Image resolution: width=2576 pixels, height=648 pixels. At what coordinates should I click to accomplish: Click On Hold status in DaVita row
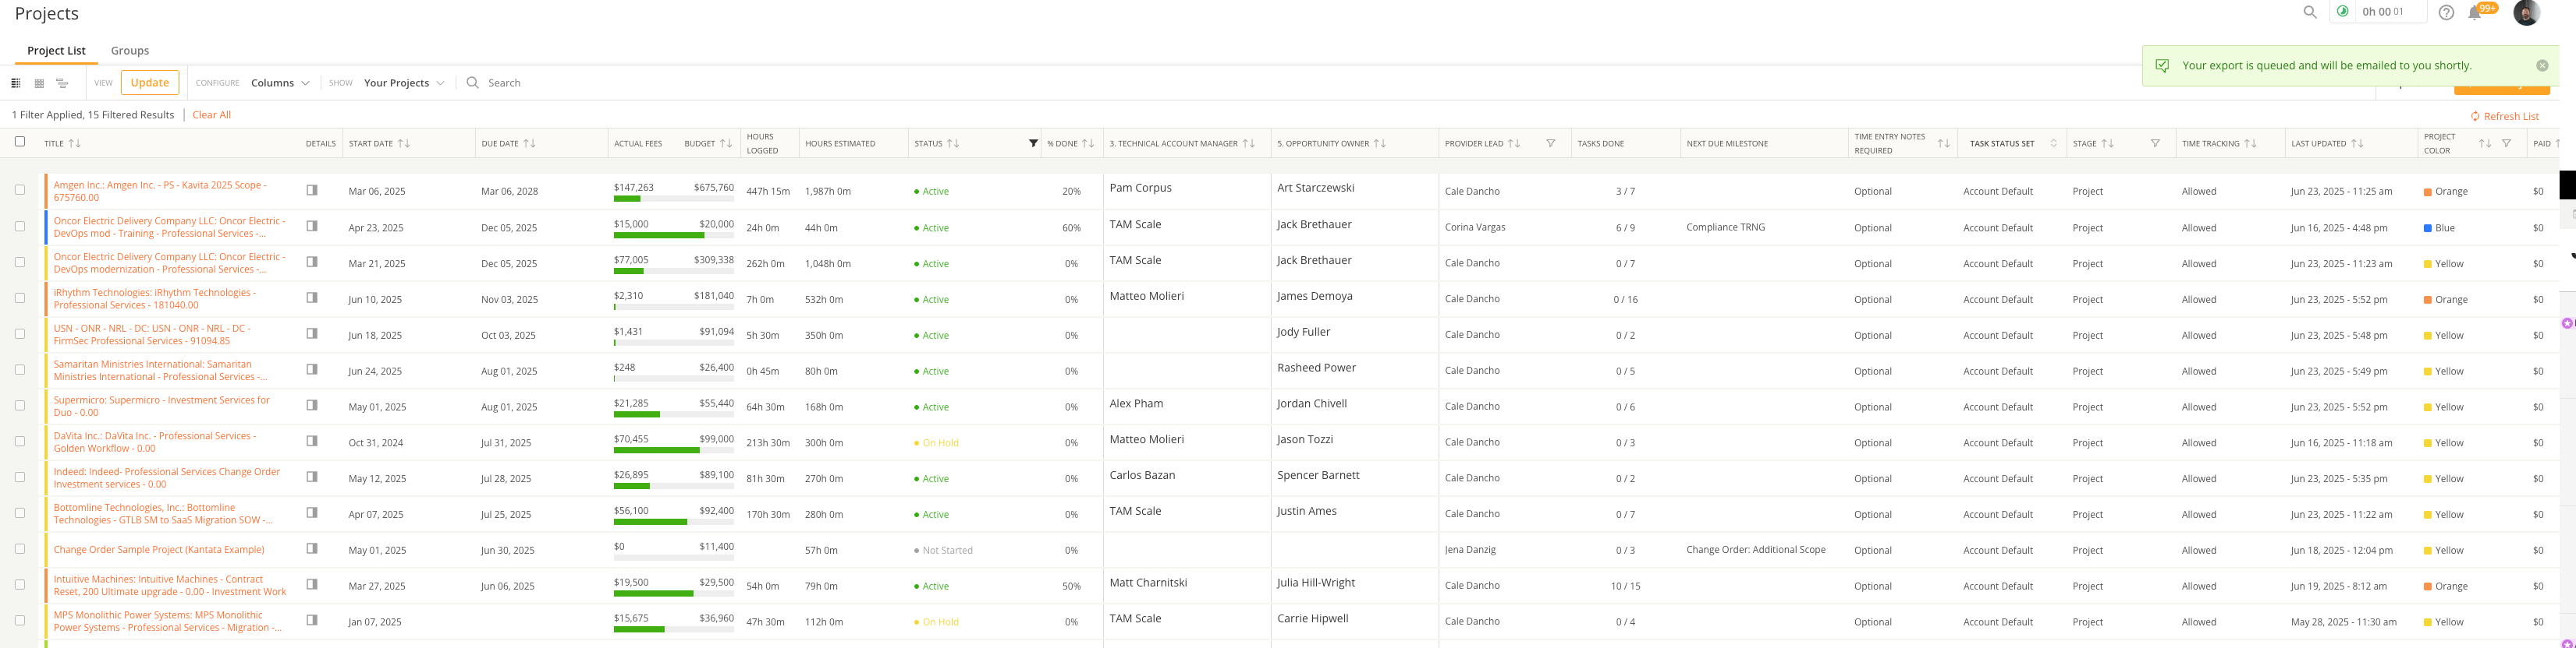click(x=936, y=443)
